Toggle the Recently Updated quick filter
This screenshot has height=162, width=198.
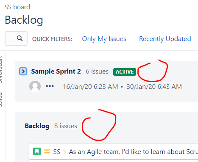pyautogui.click(x=165, y=39)
